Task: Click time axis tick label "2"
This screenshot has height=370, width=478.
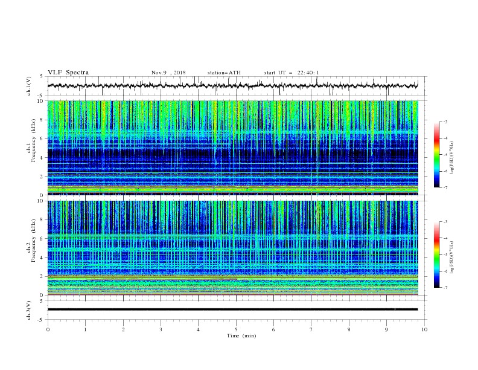Action: click(123, 329)
